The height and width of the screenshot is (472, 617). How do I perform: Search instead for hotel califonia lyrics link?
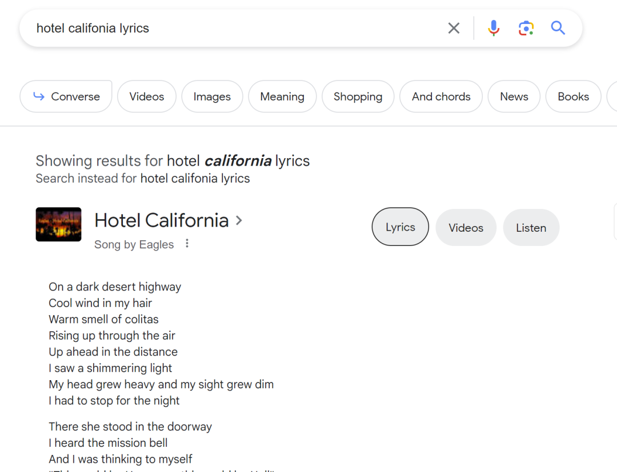195,179
